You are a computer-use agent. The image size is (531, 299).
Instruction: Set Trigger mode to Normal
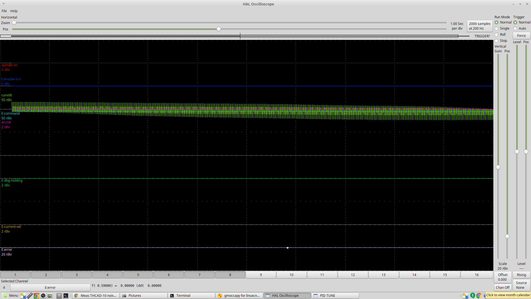(x=522, y=22)
